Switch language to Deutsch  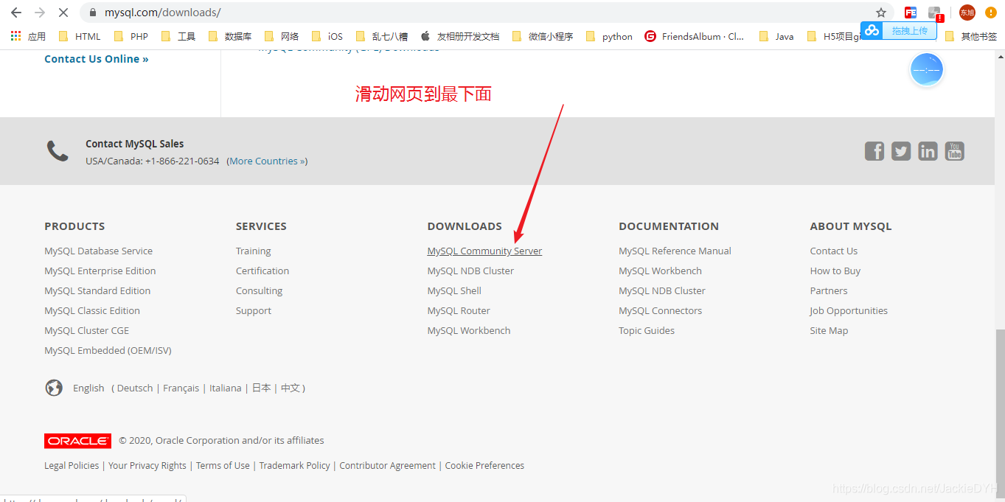tap(135, 388)
